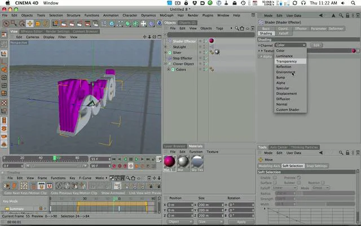The height and width of the screenshot is (226, 361).
Task: Select the Scale tool in top toolbar
Action: click(38, 24)
